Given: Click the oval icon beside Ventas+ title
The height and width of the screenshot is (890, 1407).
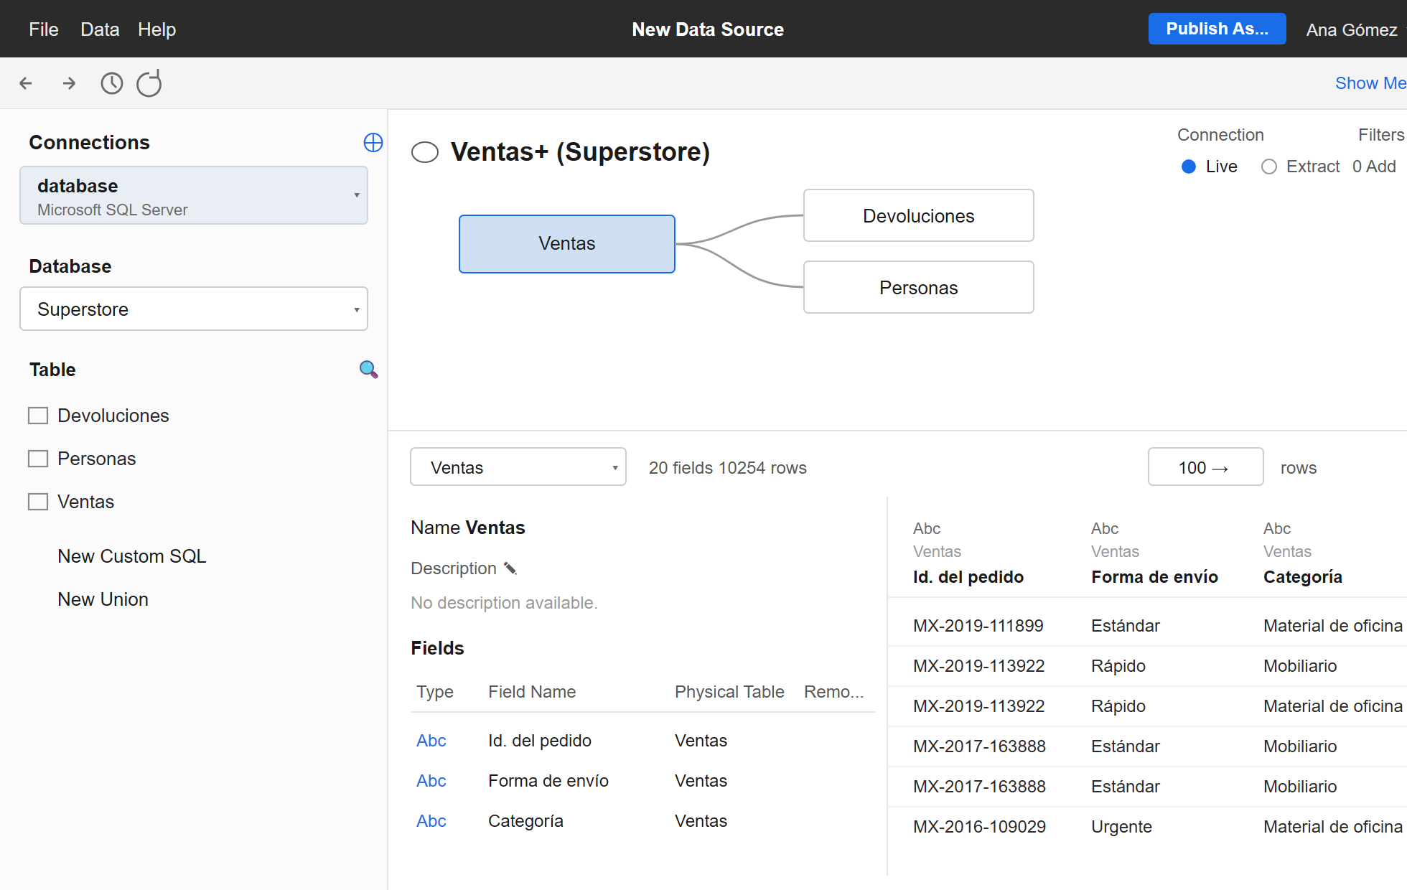Looking at the screenshot, I should 425,152.
